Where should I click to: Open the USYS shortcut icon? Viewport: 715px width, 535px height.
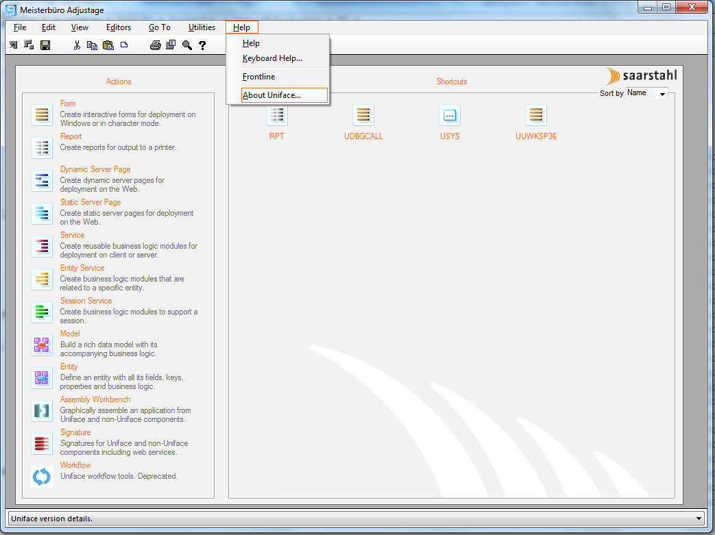(x=450, y=115)
